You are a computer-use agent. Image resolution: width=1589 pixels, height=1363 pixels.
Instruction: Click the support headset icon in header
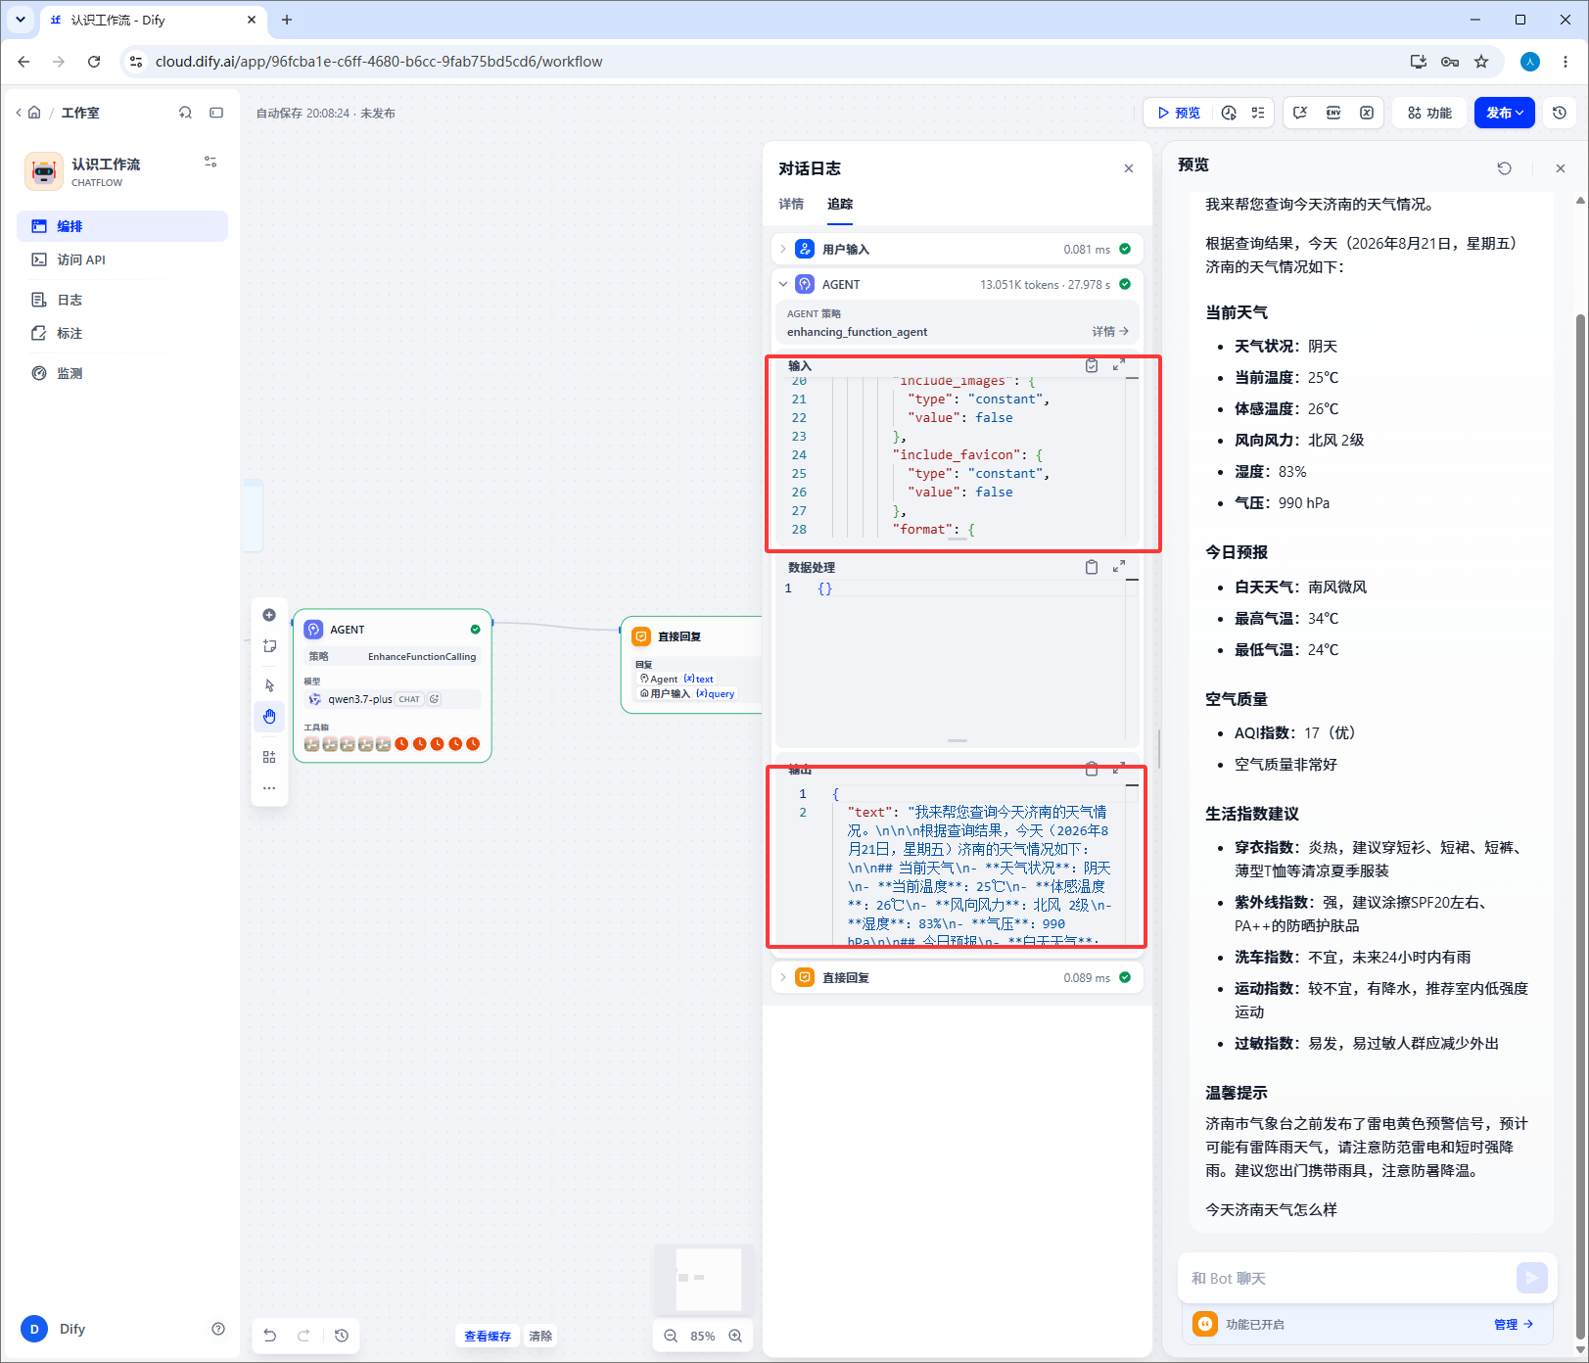pos(185,113)
